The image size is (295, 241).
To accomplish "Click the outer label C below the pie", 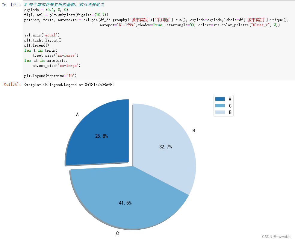I will [x=117, y=233].
